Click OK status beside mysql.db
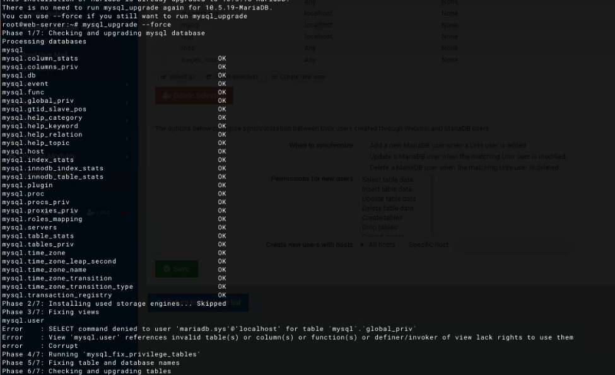 click(x=222, y=75)
